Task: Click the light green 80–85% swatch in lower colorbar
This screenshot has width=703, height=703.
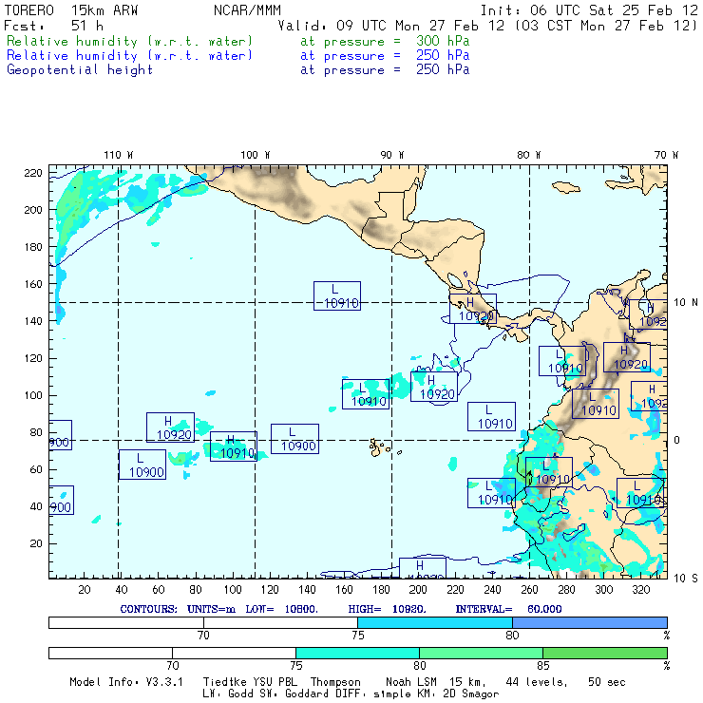Action: click(x=481, y=653)
